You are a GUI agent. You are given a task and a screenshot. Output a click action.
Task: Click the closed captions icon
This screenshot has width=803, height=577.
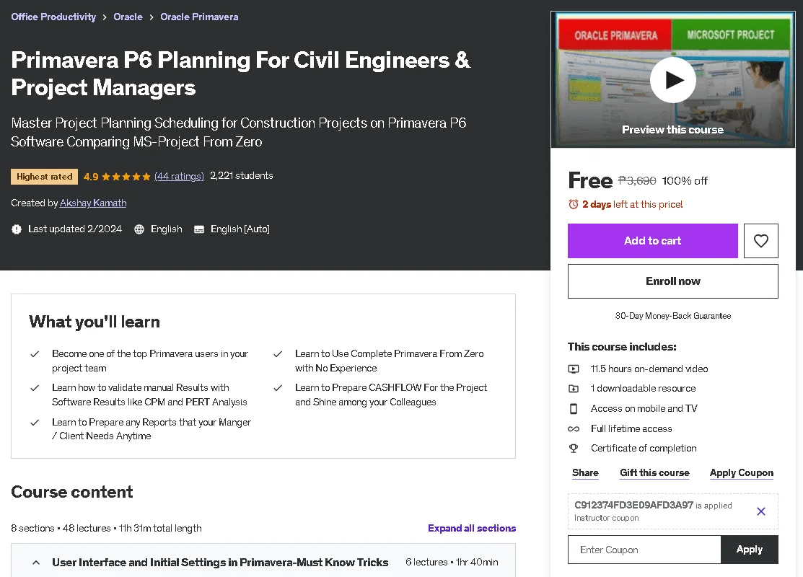tap(198, 229)
